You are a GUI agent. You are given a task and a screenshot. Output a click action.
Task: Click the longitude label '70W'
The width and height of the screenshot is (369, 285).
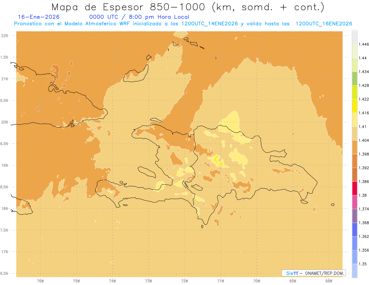coord(257,281)
